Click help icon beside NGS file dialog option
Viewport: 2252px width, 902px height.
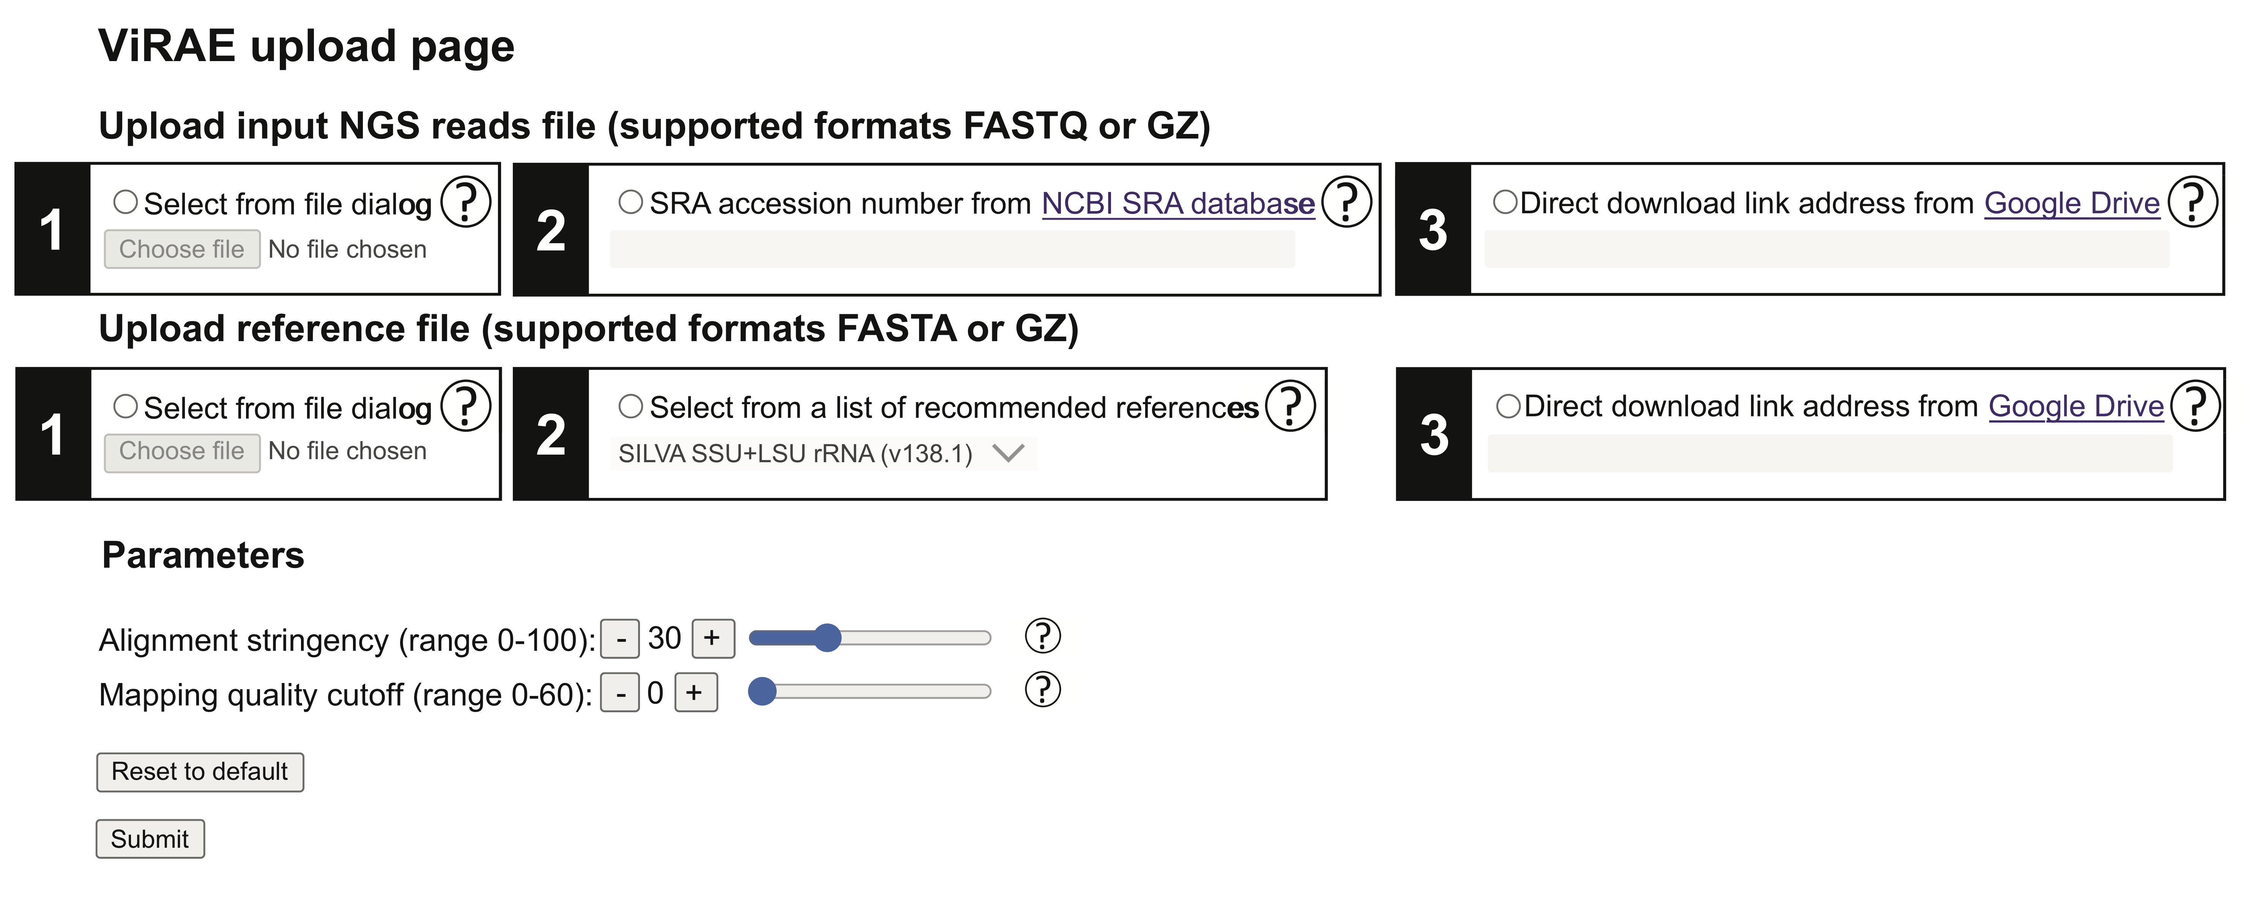(465, 202)
